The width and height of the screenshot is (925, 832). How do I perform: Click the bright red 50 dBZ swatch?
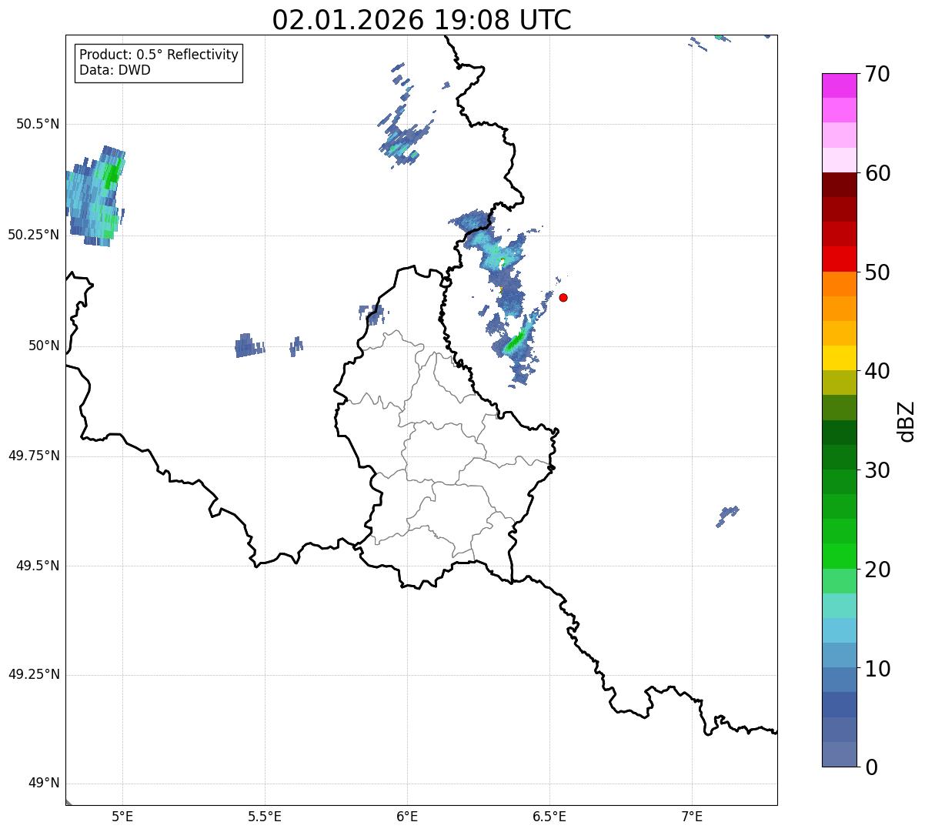[x=839, y=259]
